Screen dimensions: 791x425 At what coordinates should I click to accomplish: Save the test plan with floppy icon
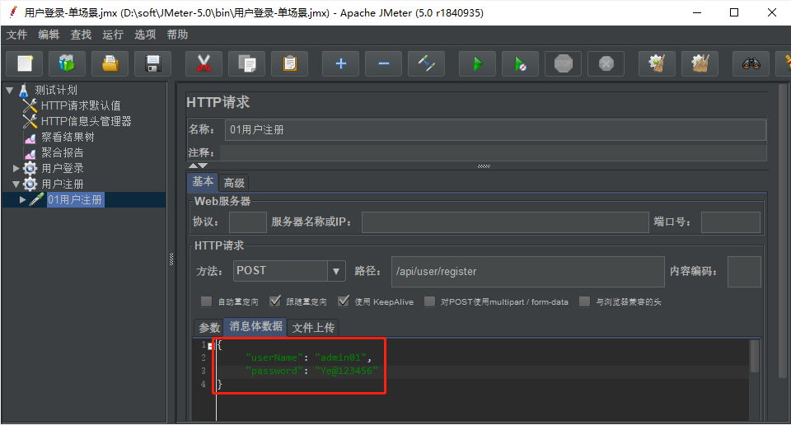coord(153,63)
